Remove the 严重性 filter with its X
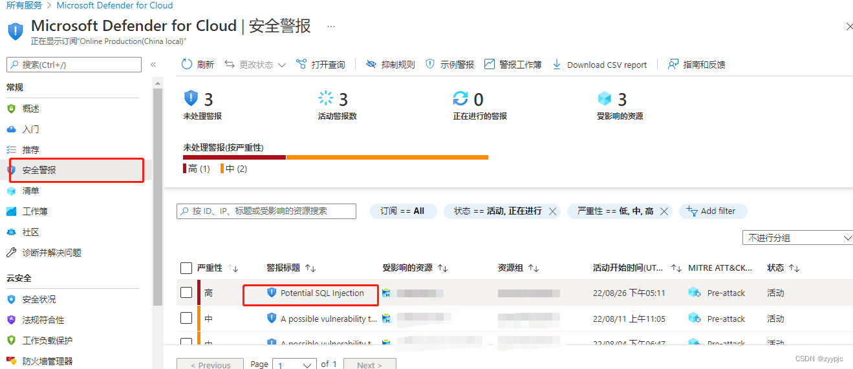This screenshot has width=853, height=369. [664, 211]
